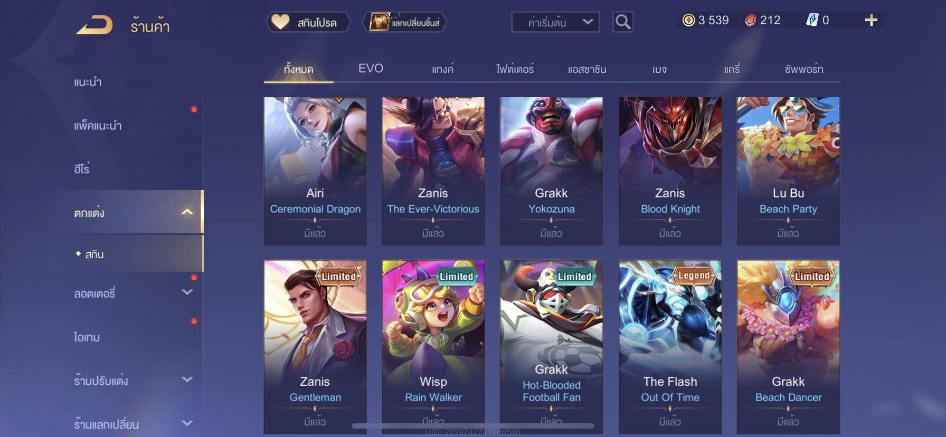The height and width of the screenshot is (437, 946).
Task: Open The Flash Out Of Time skin card
Action: [x=670, y=347]
